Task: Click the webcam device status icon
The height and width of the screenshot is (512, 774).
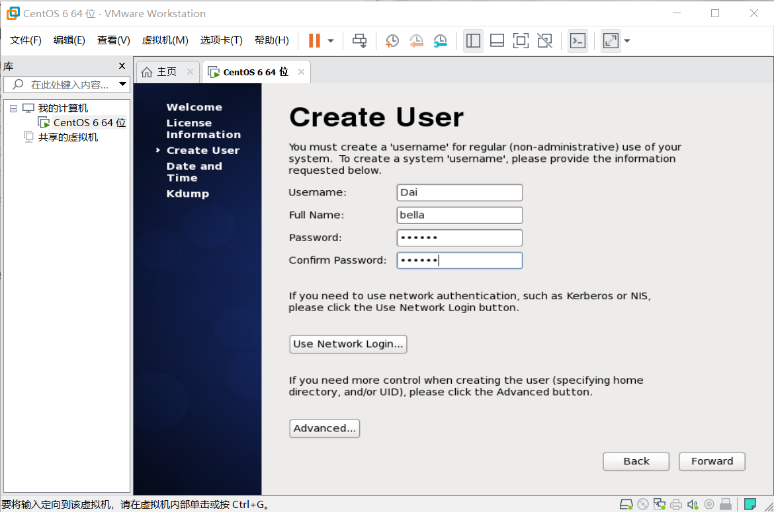Action: click(709, 504)
